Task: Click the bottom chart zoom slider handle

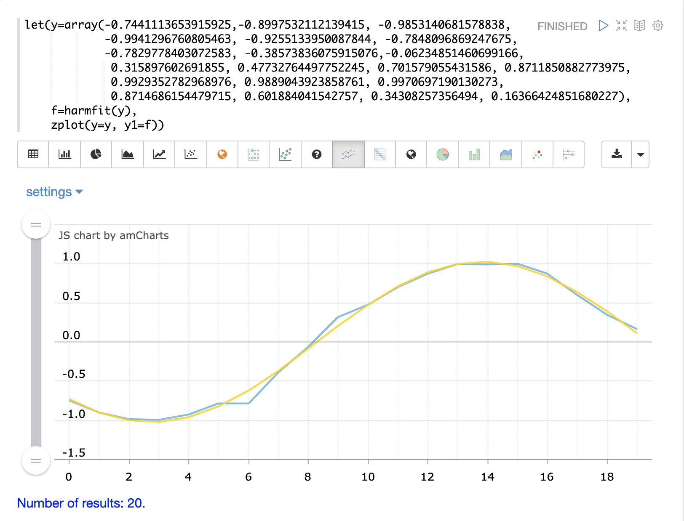Action: [36, 461]
